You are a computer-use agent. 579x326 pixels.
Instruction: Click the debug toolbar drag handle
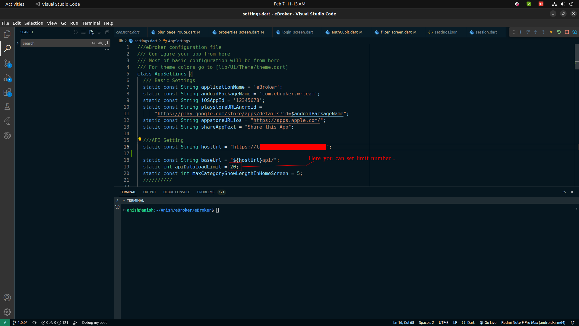tap(514, 32)
